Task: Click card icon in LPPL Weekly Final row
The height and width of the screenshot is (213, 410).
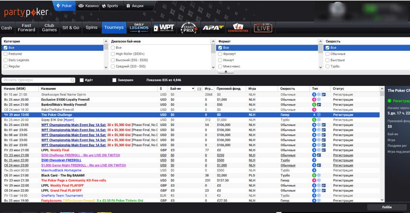Action: tap(324, 150)
